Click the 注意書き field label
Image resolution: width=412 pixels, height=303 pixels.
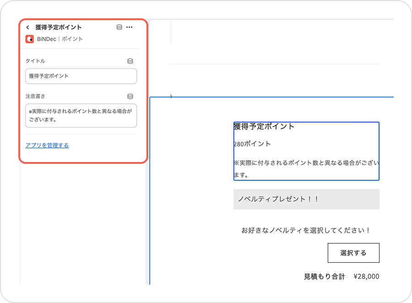coord(35,97)
